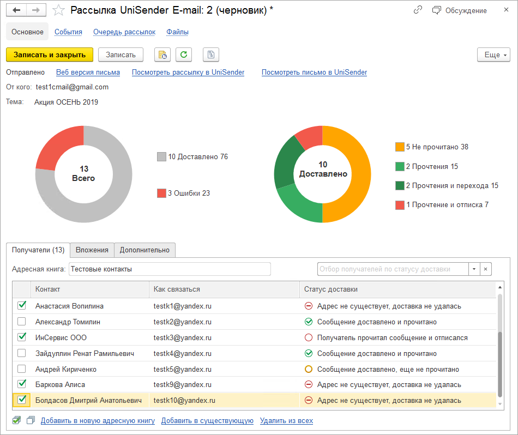Screen dimensions: 518x435
Task: Switch to the Основное section
Action: [27, 32]
